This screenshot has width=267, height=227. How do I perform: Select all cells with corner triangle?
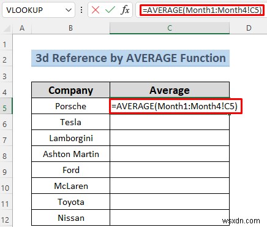point(7,28)
